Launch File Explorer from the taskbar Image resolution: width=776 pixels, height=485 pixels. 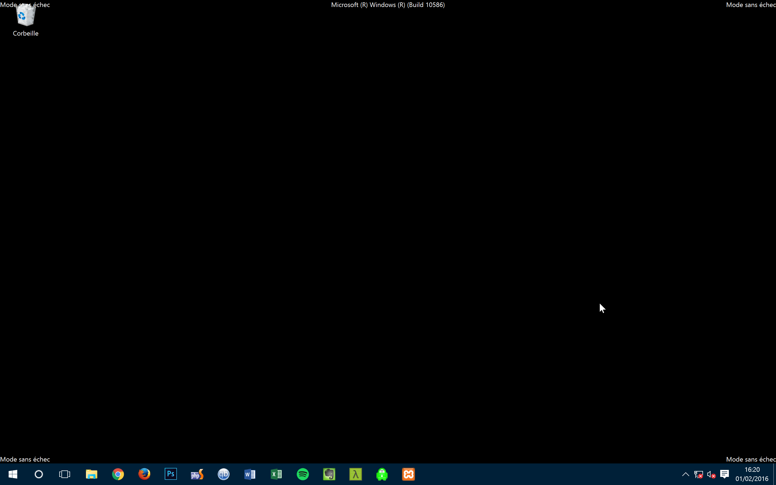[91, 474]
